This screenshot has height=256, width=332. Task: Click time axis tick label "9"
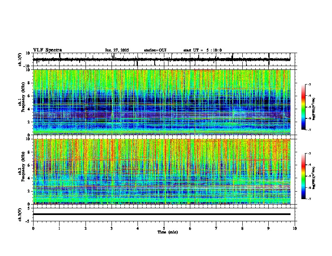(268, 228)
